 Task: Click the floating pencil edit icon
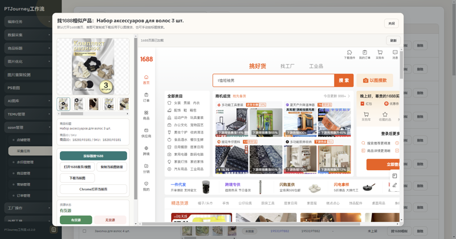click(x=394, y=185)
